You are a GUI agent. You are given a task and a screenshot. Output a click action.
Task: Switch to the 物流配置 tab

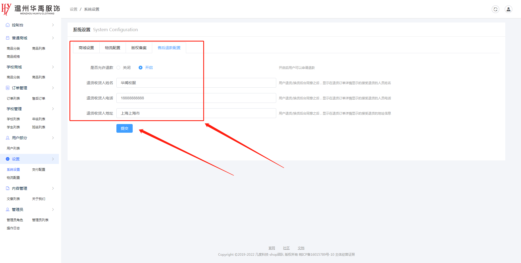[112, 48]
